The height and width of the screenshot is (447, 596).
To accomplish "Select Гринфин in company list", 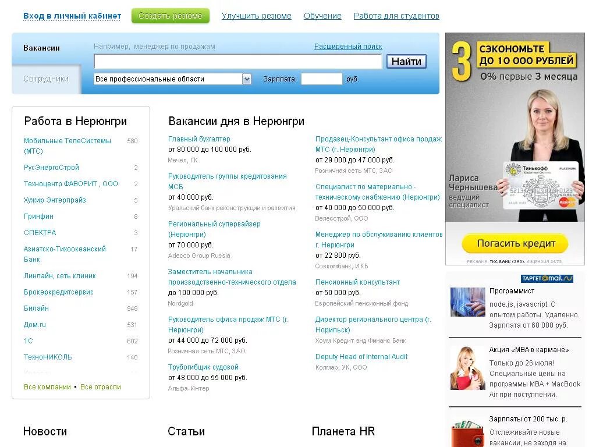I will tap(38, 217).
